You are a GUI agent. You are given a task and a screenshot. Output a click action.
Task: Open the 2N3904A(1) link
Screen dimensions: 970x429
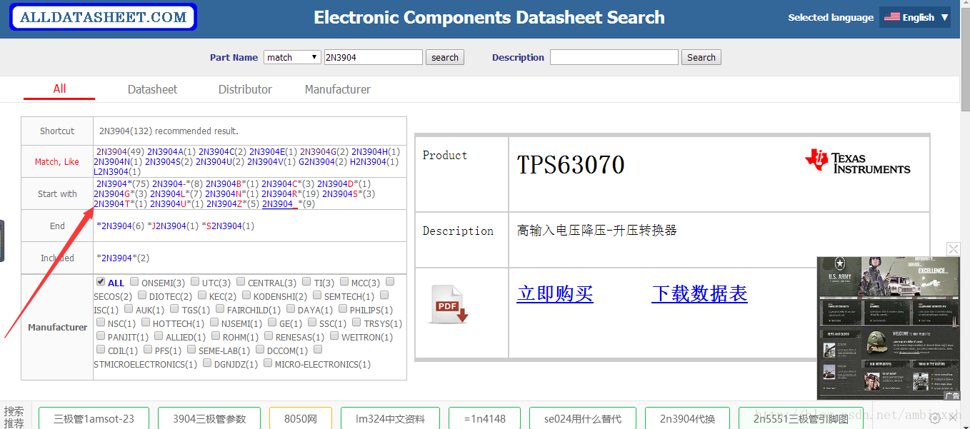tap(171, 151)
